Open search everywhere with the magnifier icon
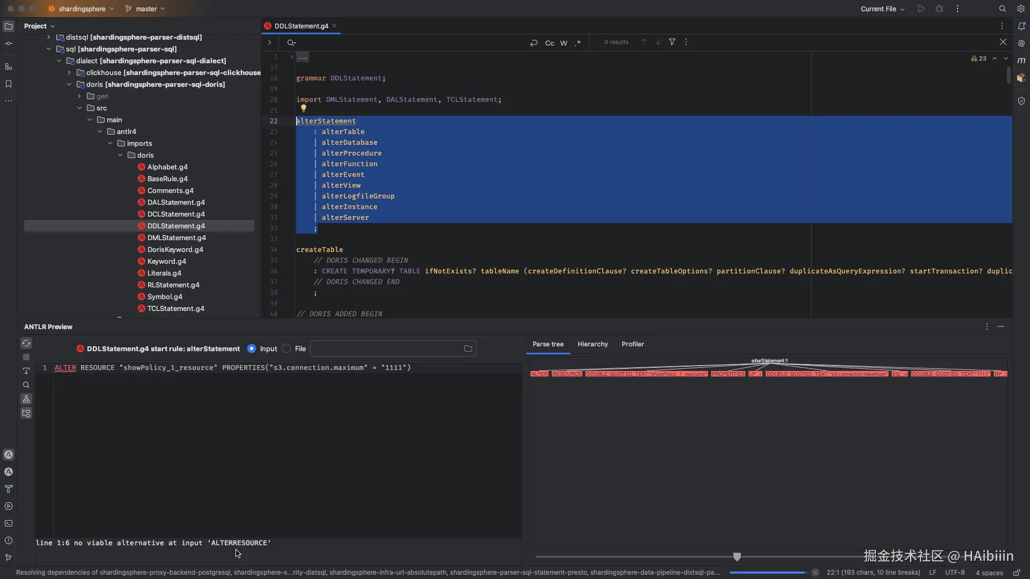 click(1001, 9)
